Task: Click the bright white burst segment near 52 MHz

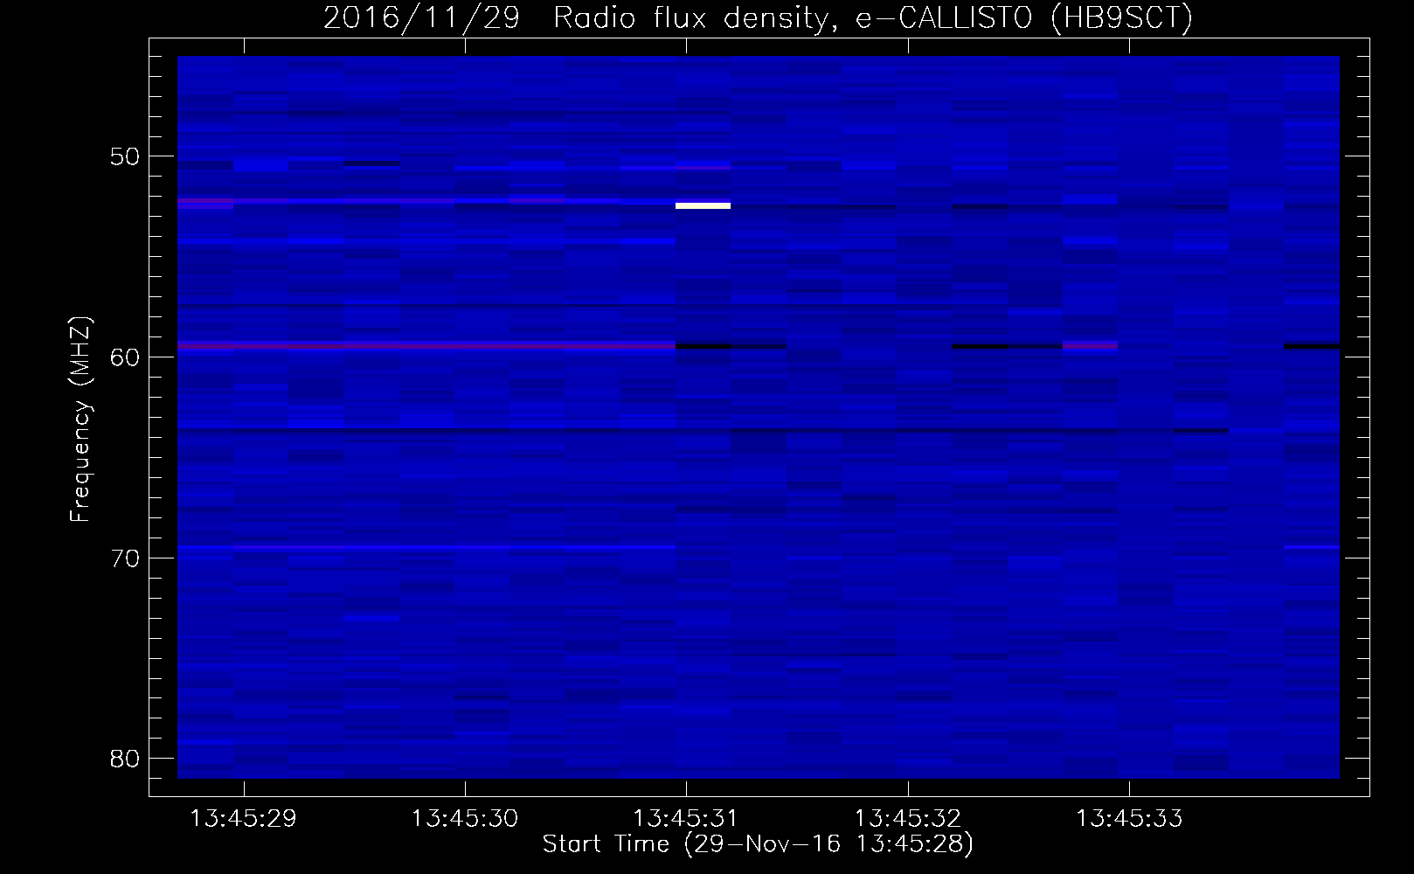Action: coord(703,205)
